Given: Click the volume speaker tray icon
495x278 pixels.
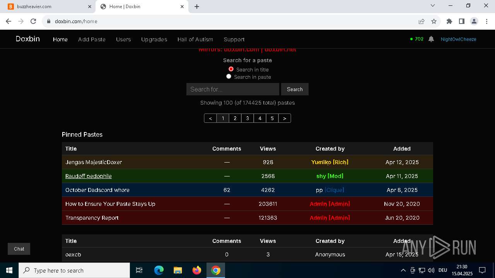Looking at the screenshot, I should [431, 270].
